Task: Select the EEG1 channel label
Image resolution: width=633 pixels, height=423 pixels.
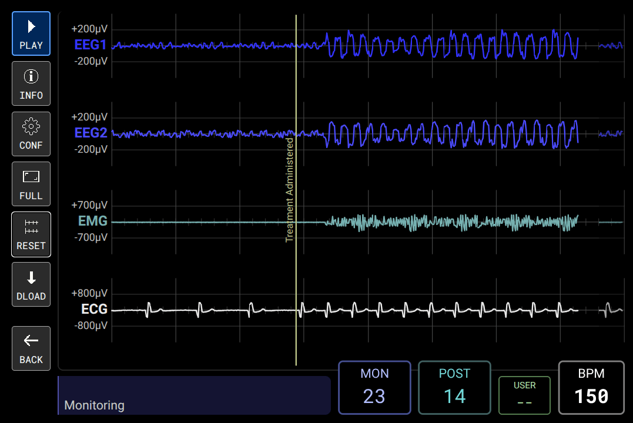Action: point(91,45)
